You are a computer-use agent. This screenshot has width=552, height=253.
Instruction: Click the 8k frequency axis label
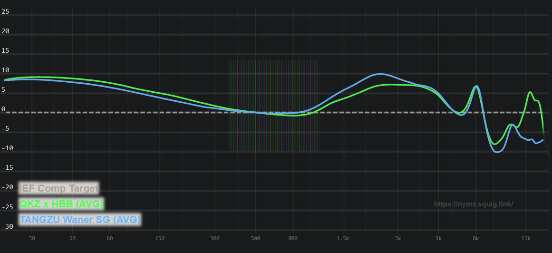[476, 239]
